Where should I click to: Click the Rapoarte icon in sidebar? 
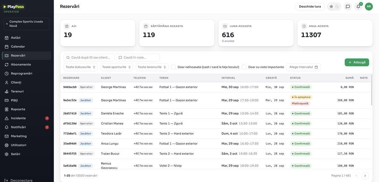(x=7, y=109)
